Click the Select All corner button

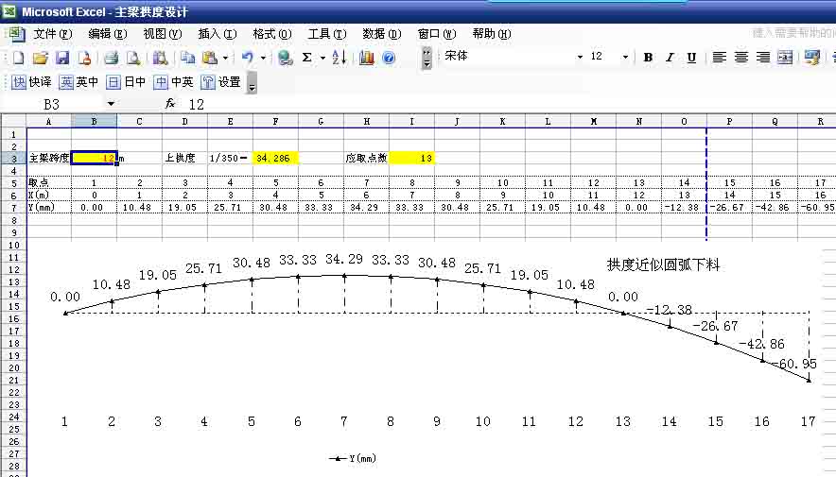pos(14,122)
